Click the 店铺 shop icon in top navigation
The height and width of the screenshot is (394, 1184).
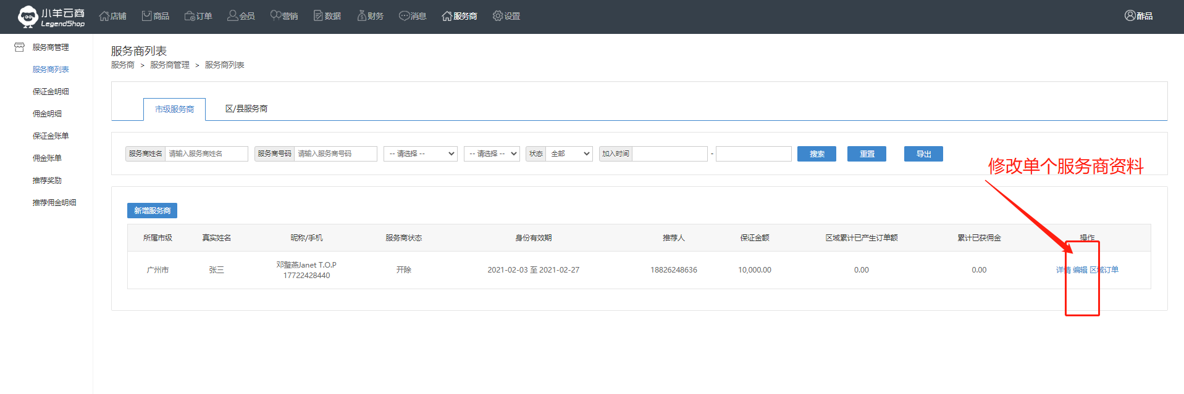pyautogui.click(x=104, y=16)
